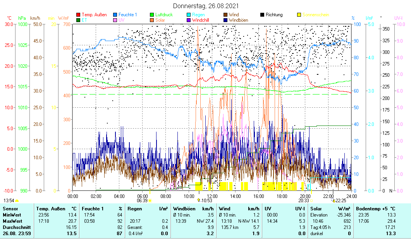Click the dark green ET legend square
The height and width of the screenshot is (239, 411).
[x=79, y=20]
